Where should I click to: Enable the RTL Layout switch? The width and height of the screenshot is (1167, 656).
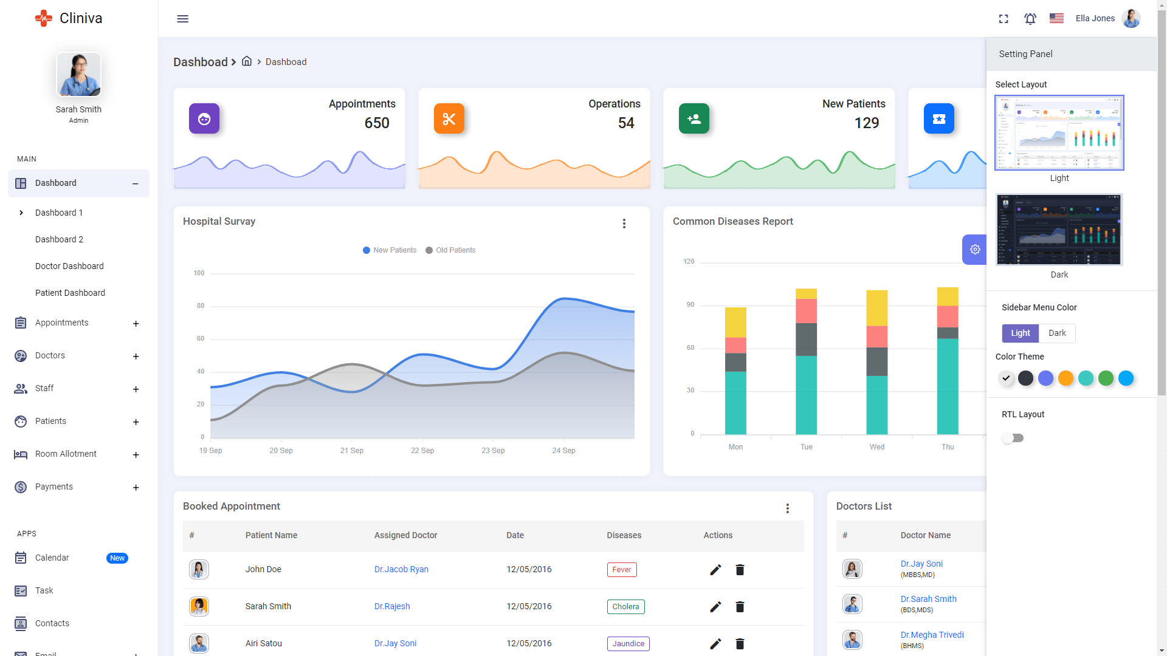1013,438
